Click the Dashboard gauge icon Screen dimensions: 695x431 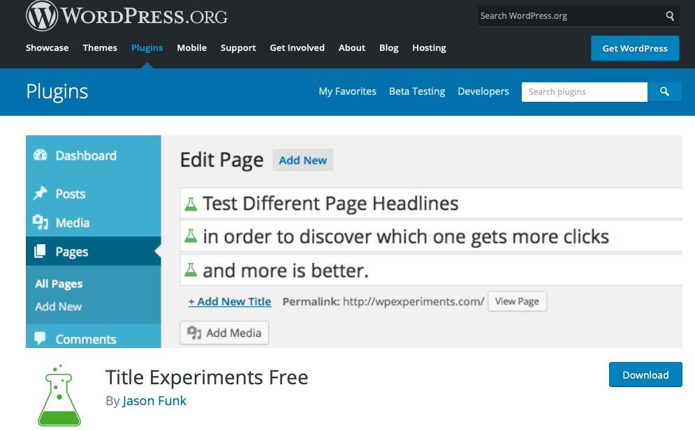click(41, 155)
